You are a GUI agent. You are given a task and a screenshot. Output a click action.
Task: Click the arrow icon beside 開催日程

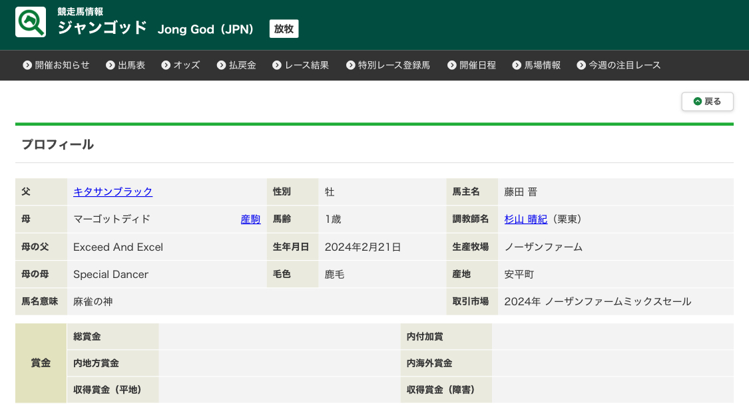pyautogui.click(x=452, y=65)
